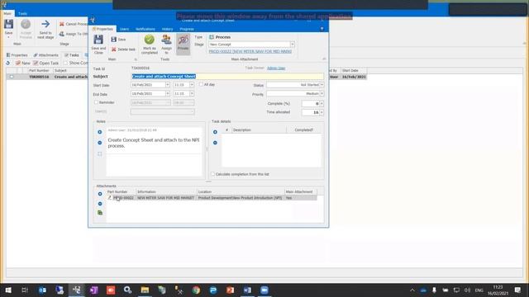Click the green copy icon under Attachments
This screenshot has width=529, height=297.
click(x=100, y=213)
